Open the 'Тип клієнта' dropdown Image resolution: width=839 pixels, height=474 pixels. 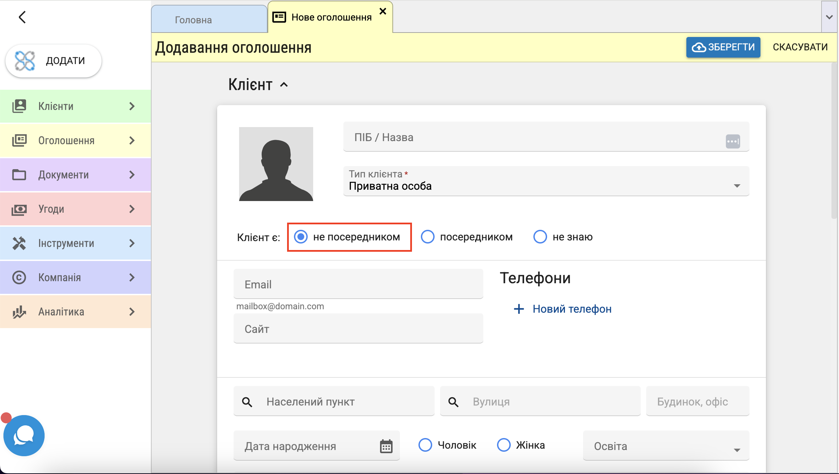click(546, 182)
